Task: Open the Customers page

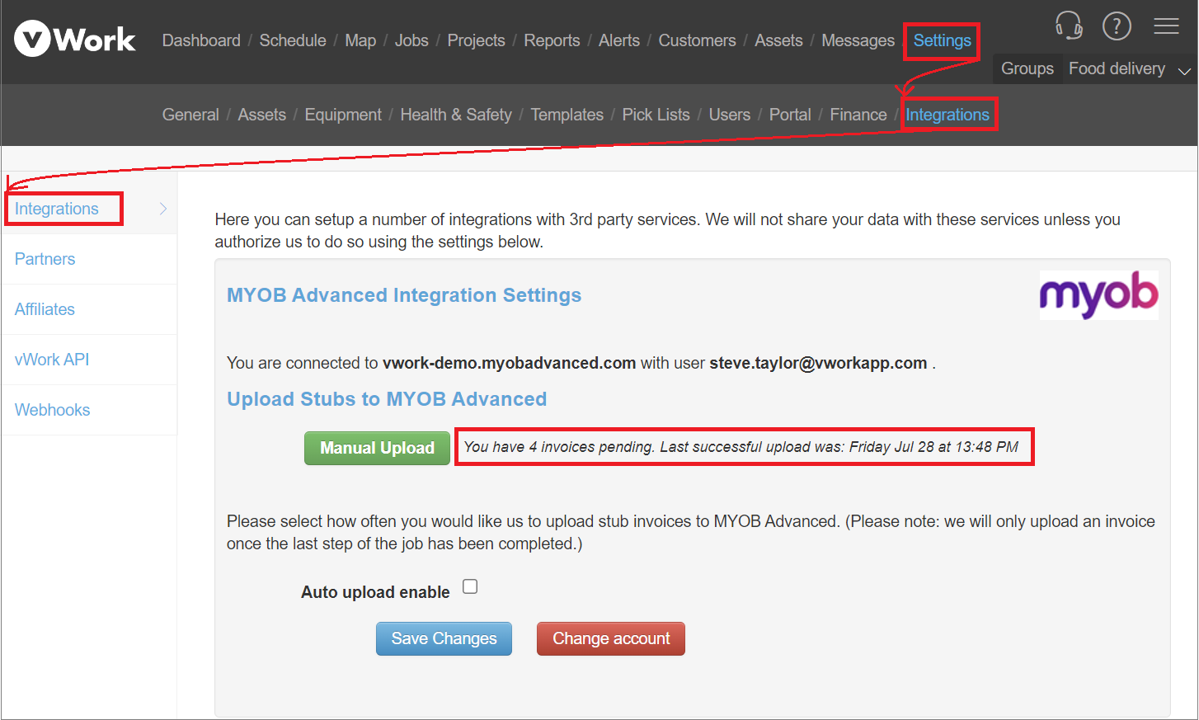Action: pos(697,40)
